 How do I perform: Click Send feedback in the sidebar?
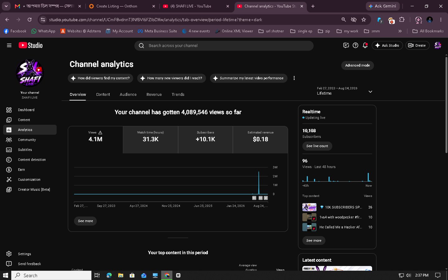[30, 264]
